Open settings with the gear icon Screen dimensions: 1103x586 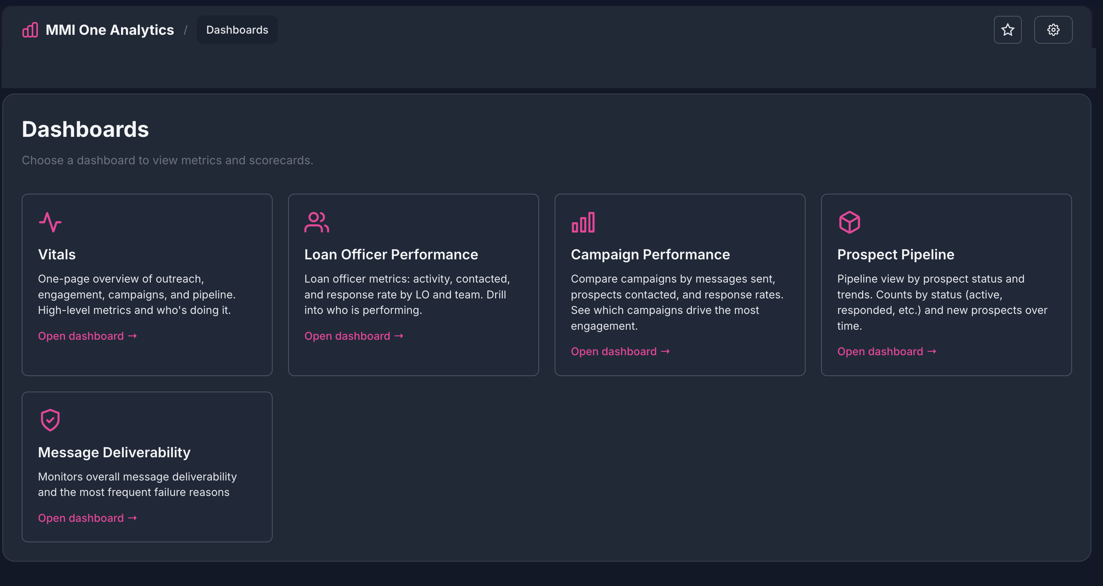point(1053,30)
